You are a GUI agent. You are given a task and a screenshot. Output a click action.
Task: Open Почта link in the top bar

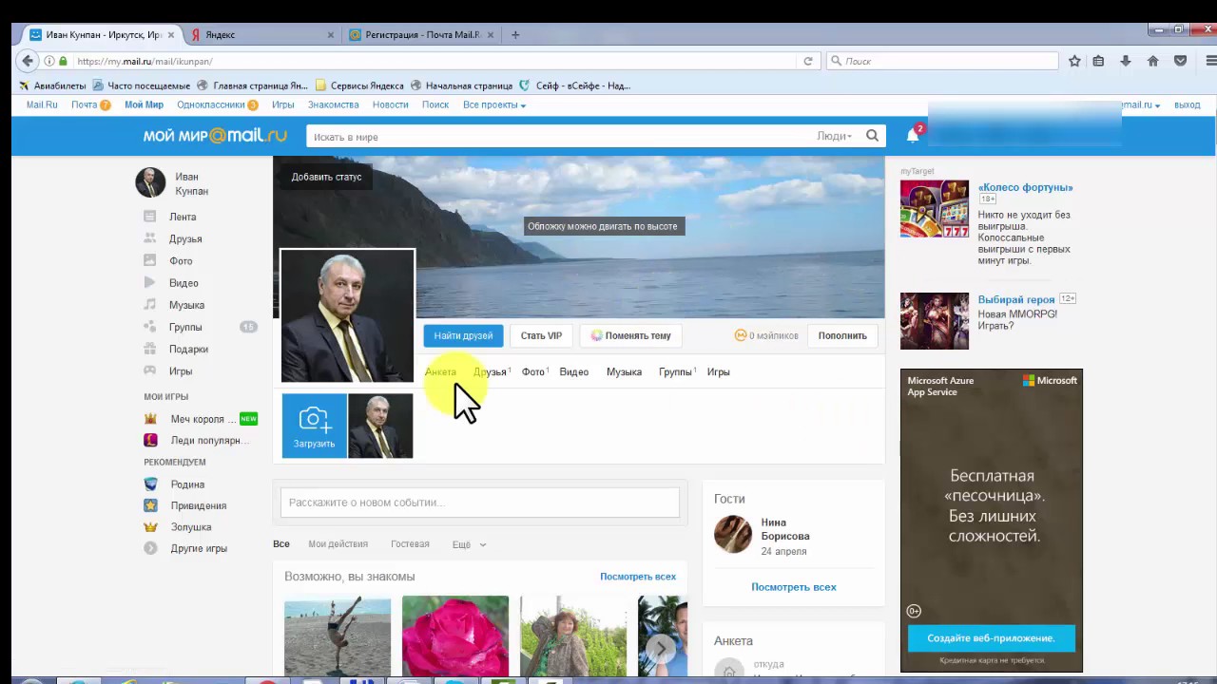84,104
